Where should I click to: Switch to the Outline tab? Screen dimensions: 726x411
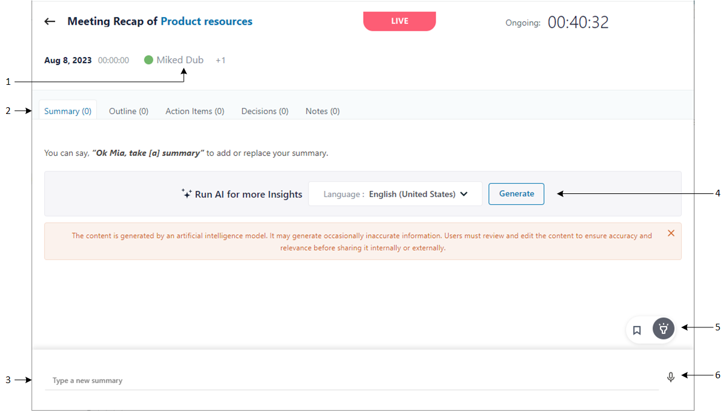(x=128, y=111)
